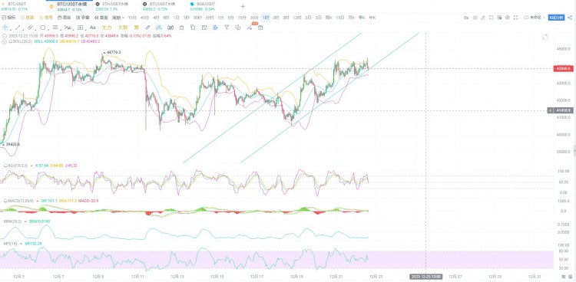Select the 12时 timeframe
The height and width of the screenshot is (282, 576).
(296, 18)
